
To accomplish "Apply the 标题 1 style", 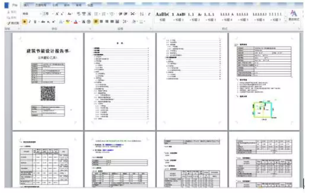I will point(178,16).
